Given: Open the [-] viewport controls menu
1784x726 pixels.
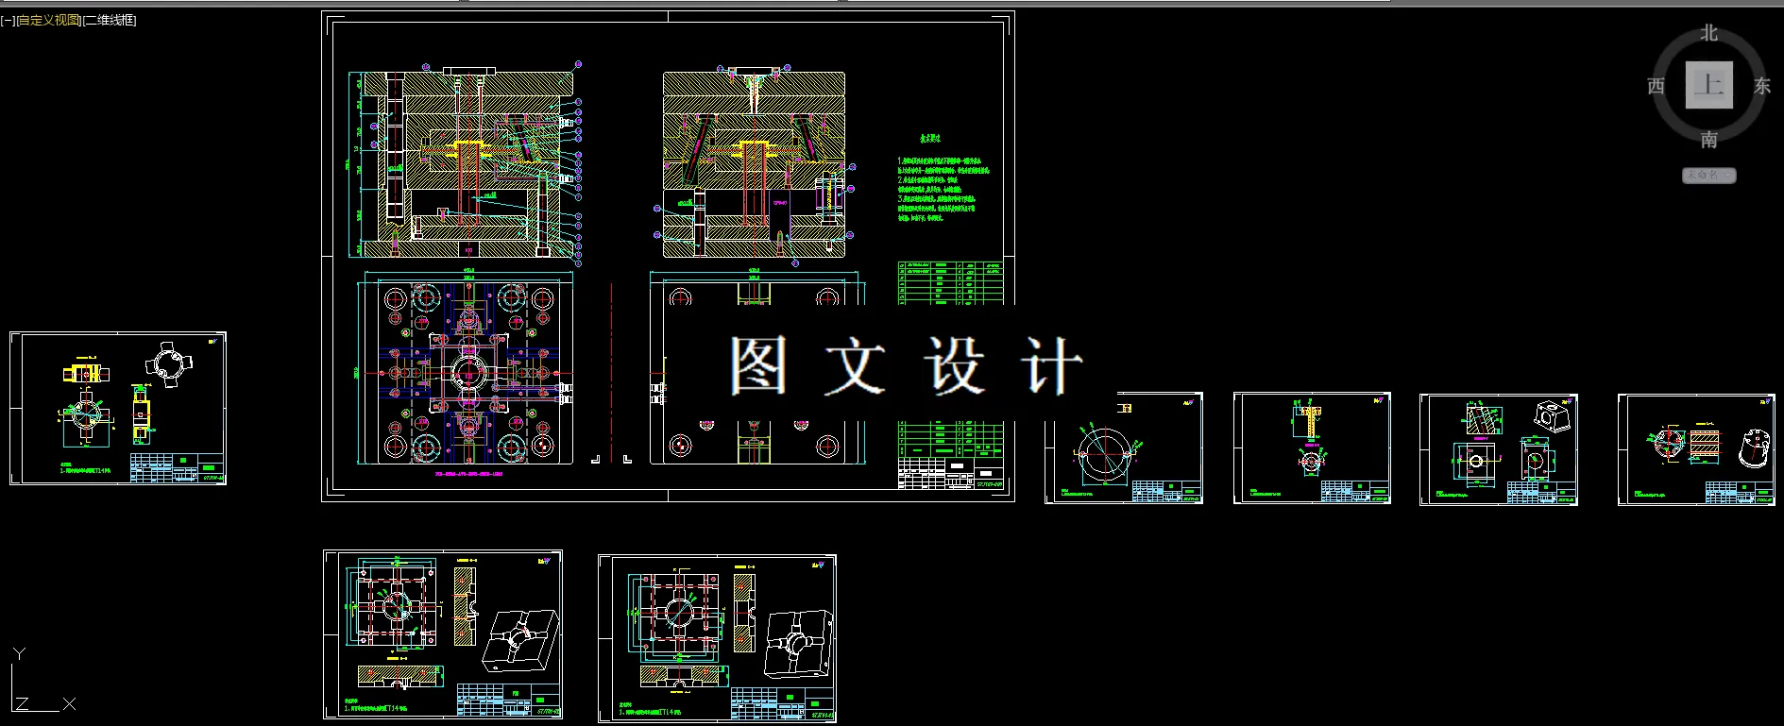Looking at the screenshot, I should coord(8,20).
